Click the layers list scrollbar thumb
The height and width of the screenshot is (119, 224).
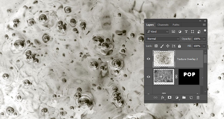[x=205, y=59]
